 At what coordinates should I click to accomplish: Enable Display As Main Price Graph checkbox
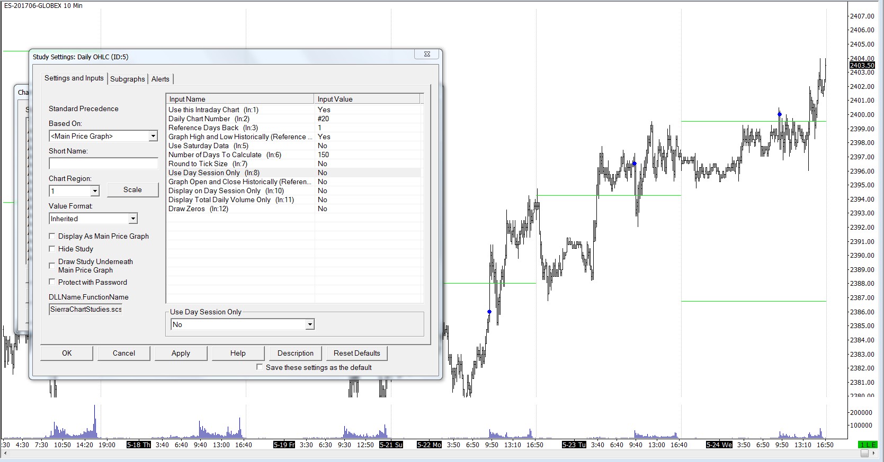52,236
